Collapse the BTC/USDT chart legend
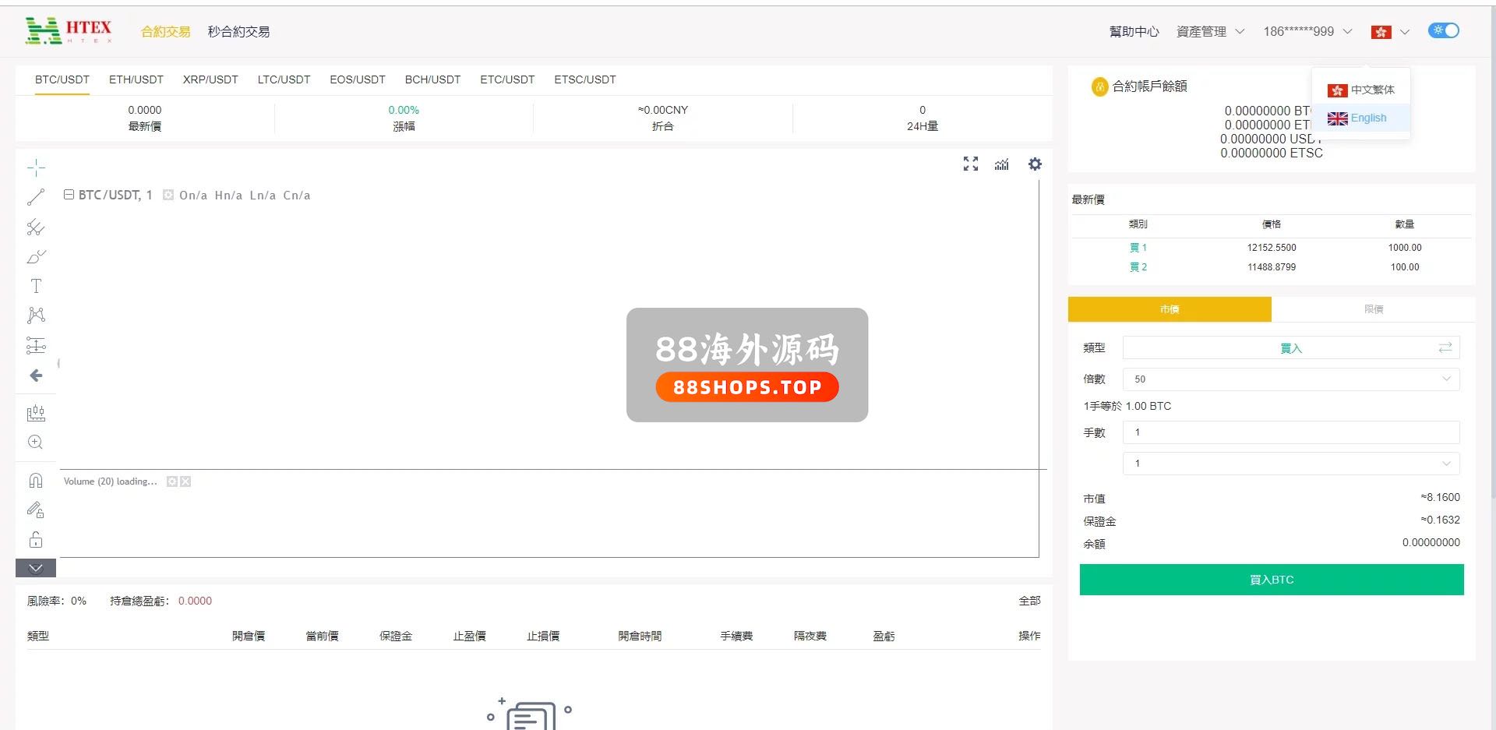1496x730 pixels. tap(69, 195)
